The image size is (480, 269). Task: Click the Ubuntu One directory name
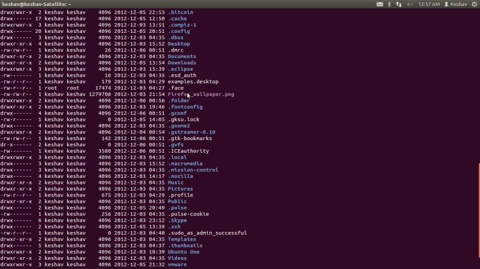click(184, 252)
